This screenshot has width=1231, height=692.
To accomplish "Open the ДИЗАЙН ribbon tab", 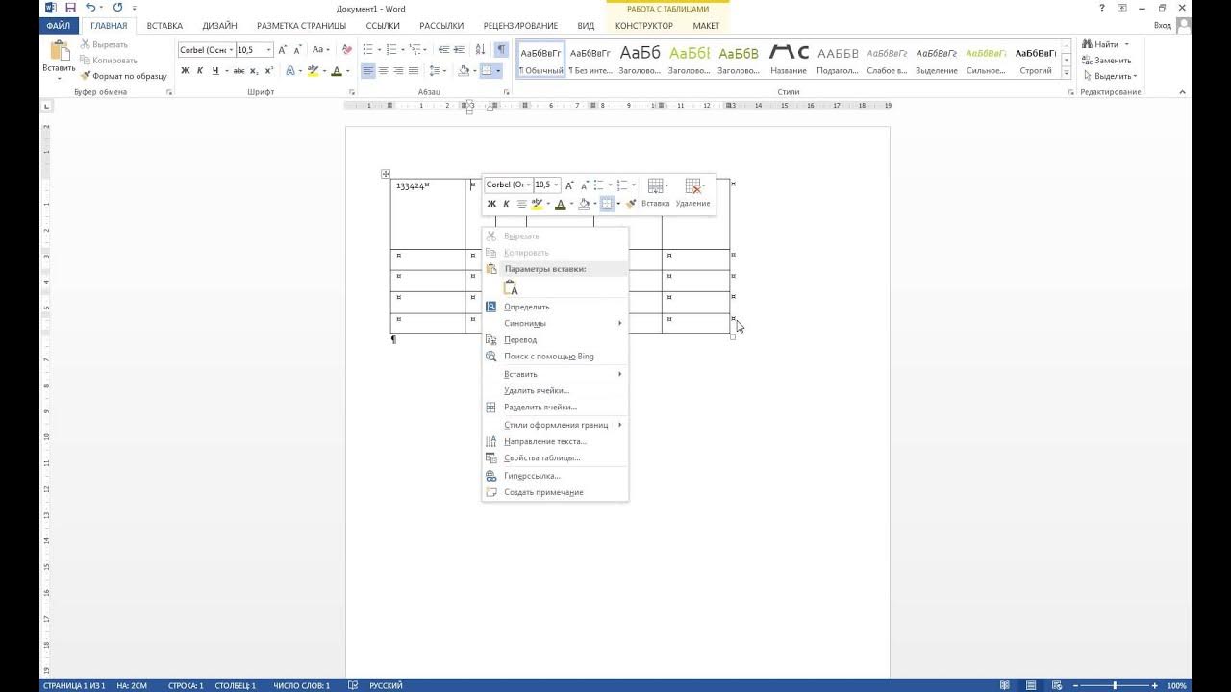I will click(x=219, y=26).
